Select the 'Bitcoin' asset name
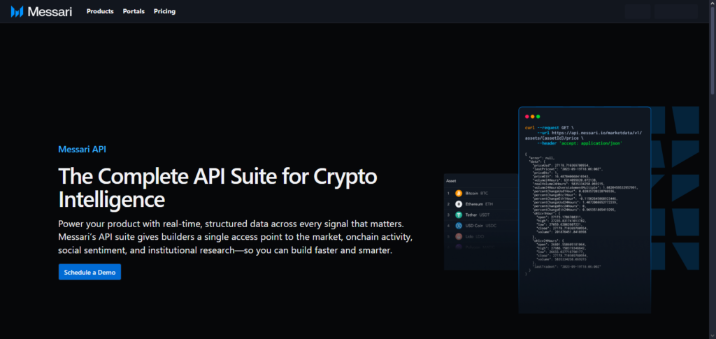 click(x=471, y=193)
